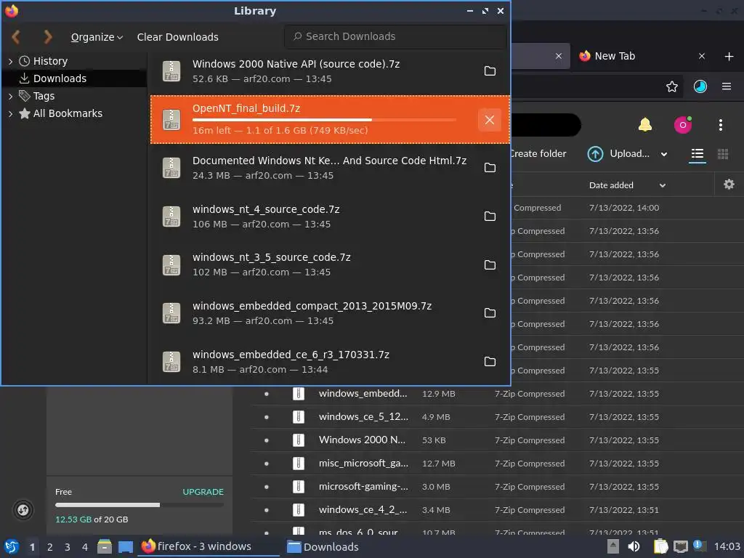Open folder for windows_nt_4_source_code.7z

coord(490,217)
